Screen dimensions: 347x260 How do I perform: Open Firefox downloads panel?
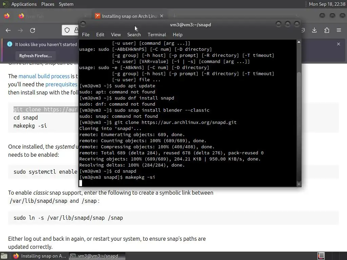314,30
